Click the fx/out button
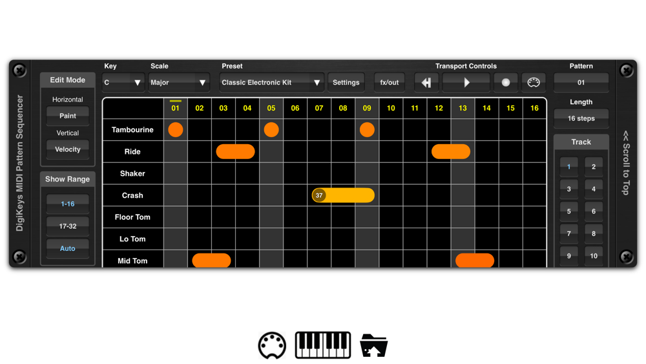 pyautogui.click(x=390, y=83)
